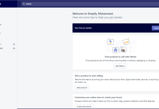The width and height of the screenshot is (159, 109).
Task: Click the magnifier icon in search bar
Action: coord(24,4)
